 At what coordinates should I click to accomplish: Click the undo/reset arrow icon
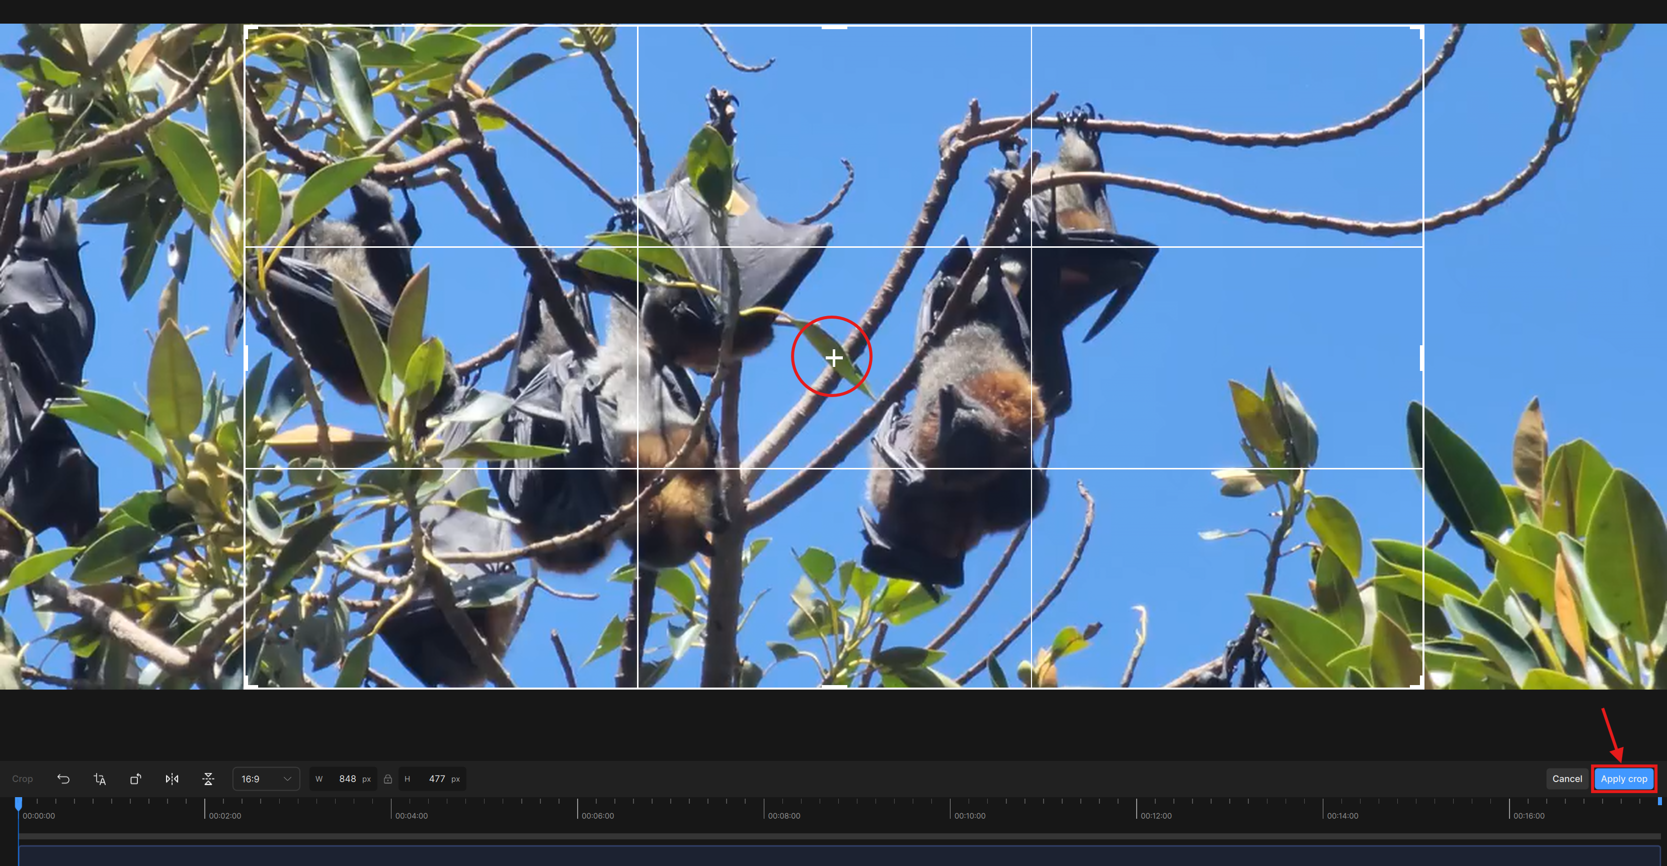[63, 779]
